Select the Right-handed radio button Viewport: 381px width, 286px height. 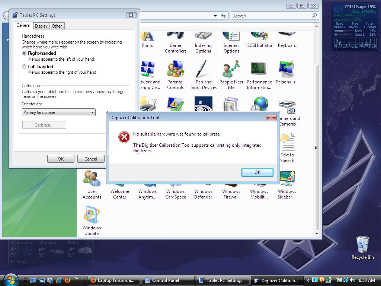click(x=24, y=53)
